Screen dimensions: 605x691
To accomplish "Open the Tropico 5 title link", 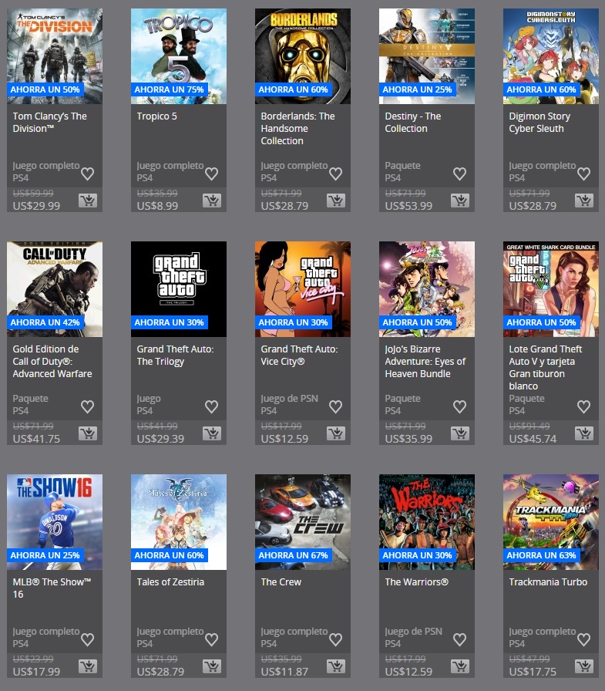I will coord(156,116).
